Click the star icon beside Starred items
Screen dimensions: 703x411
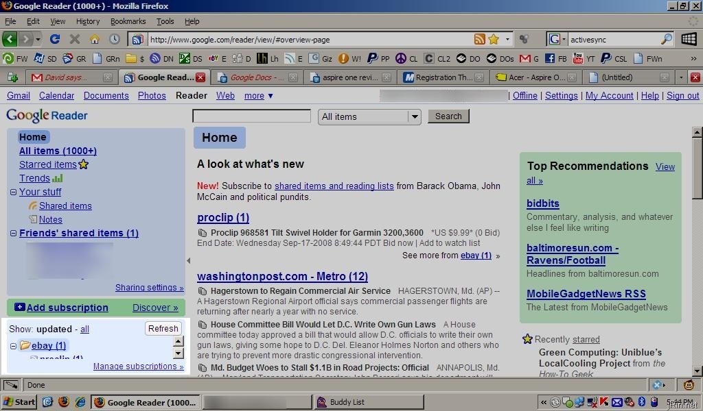pos(83,164)
